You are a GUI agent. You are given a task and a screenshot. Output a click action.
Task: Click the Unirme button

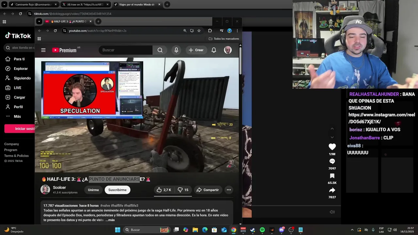(93, 190)
